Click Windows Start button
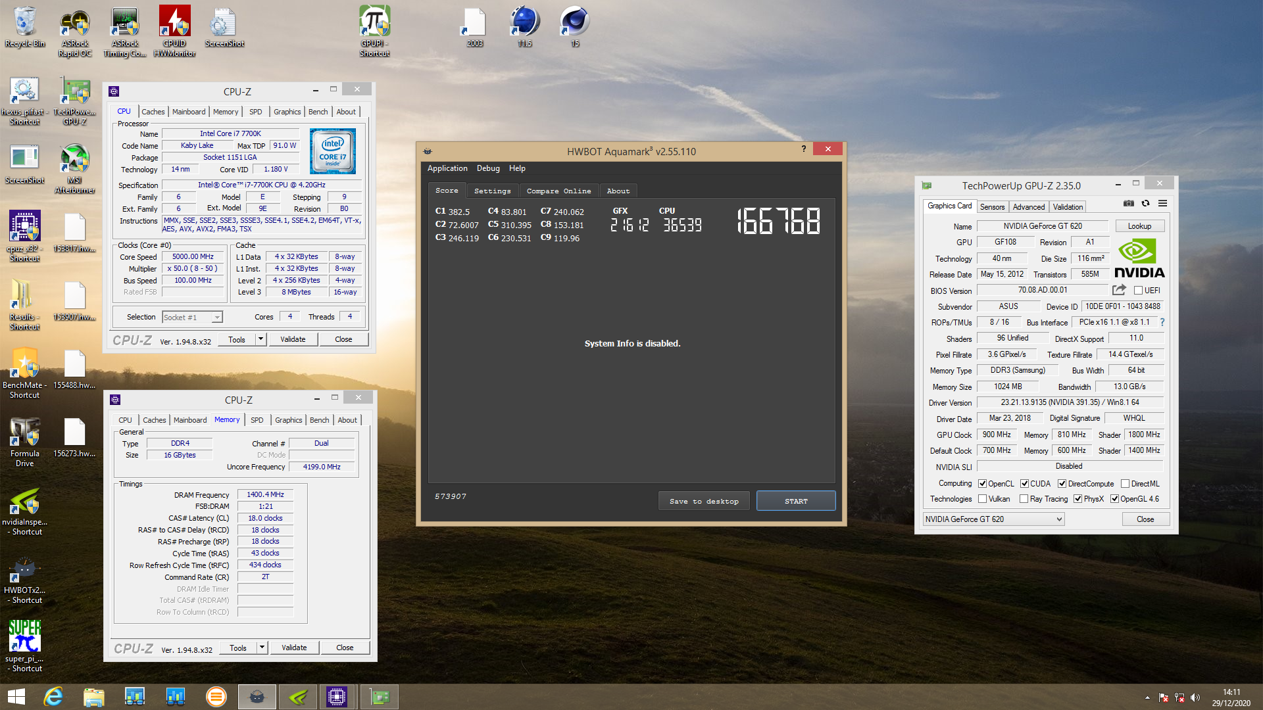 coord(16,697)
